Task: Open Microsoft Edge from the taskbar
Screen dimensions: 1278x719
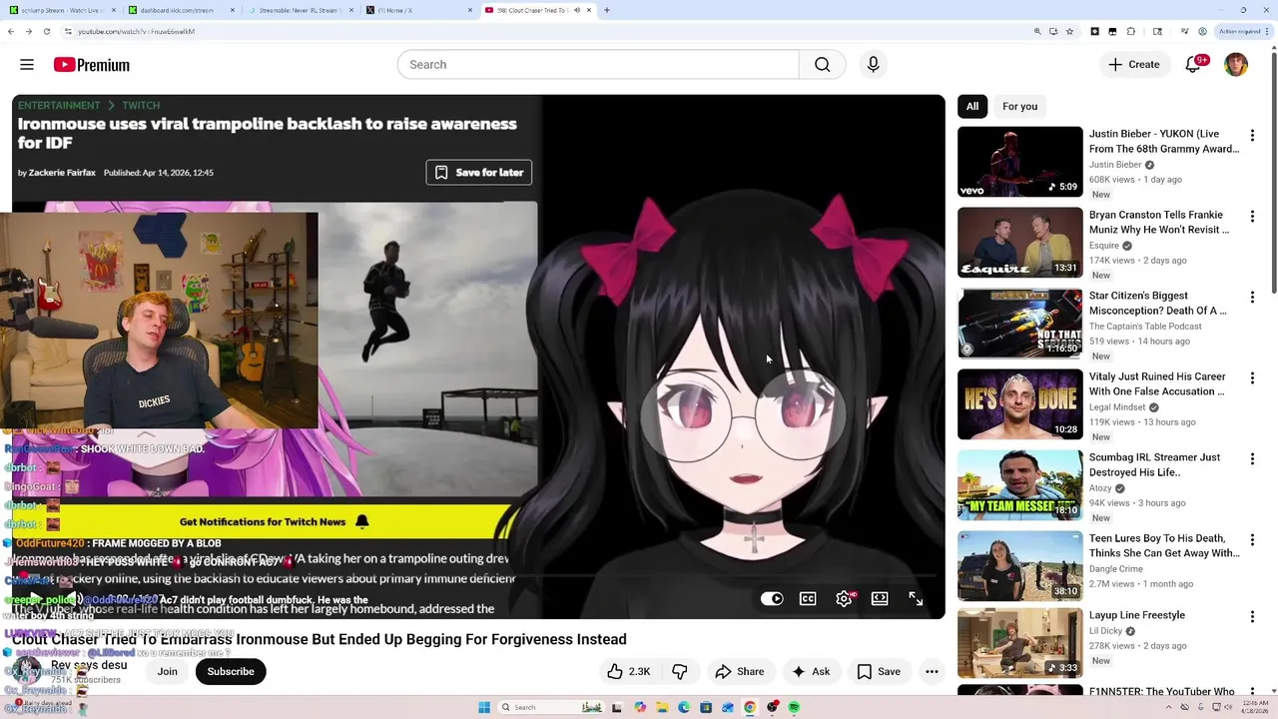Action: (x=684, y=707)
